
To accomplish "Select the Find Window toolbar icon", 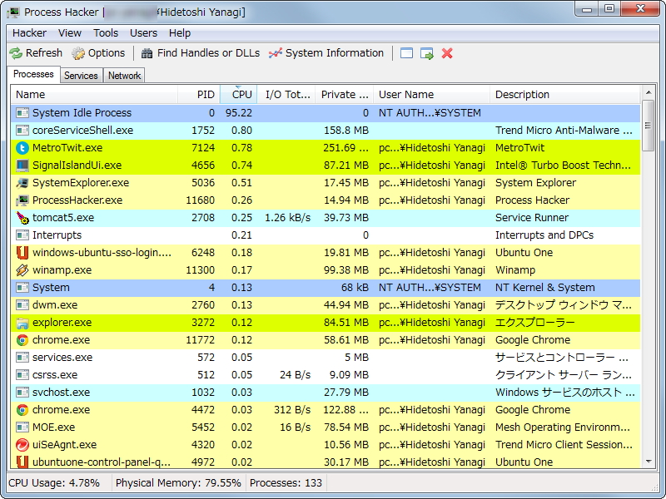I will (x=406, y=52).
